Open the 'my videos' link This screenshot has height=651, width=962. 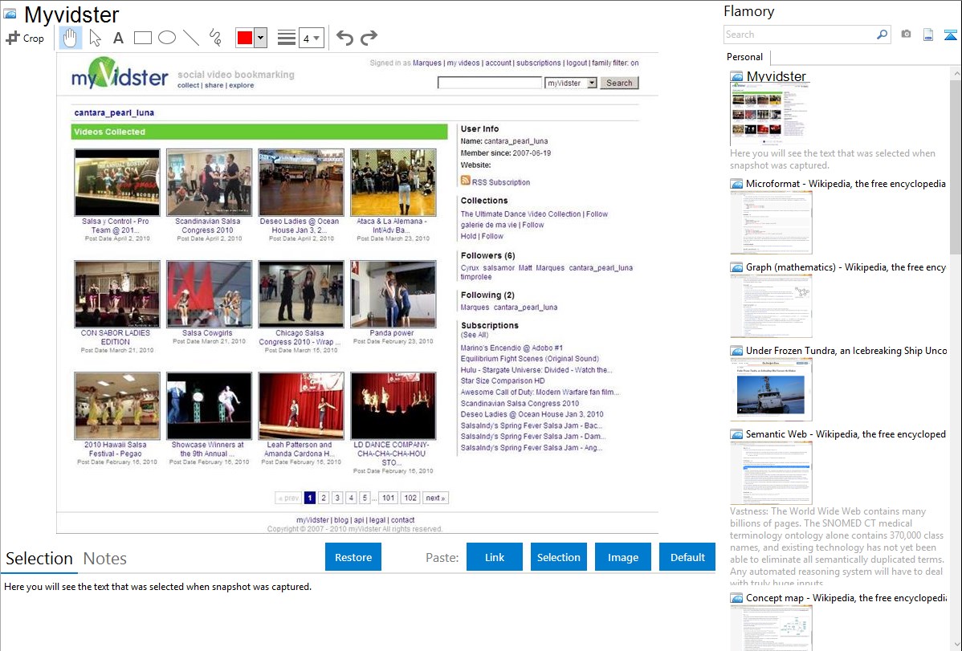click(x=463, y=63)
